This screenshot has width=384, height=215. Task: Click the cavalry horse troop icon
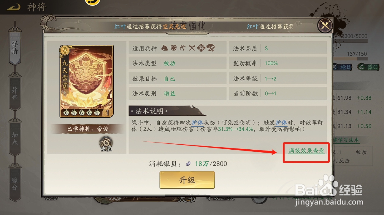coord(164,48)
